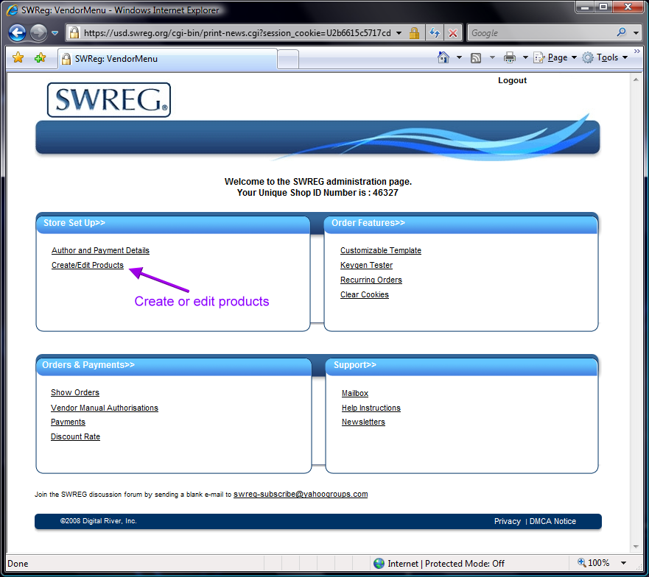This screenshot has width=649, height=577.
Task: Open the Page menu
Action: (555, 57)
